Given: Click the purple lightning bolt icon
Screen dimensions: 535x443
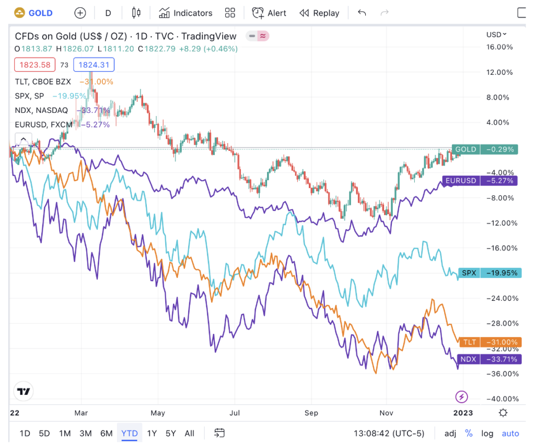Looking at the screenshot, I should [461, 397].
